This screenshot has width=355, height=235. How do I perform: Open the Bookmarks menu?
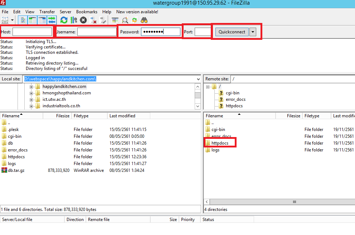87,12
